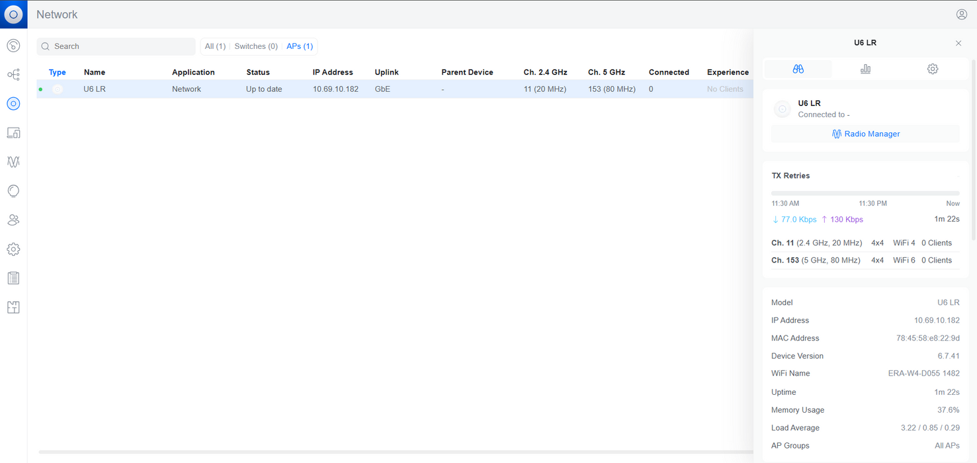The height and width of the screenshot is (463, 977).
Task: Click the horizontal scrollbar below the device table
Action: click(x=396, y=452)
